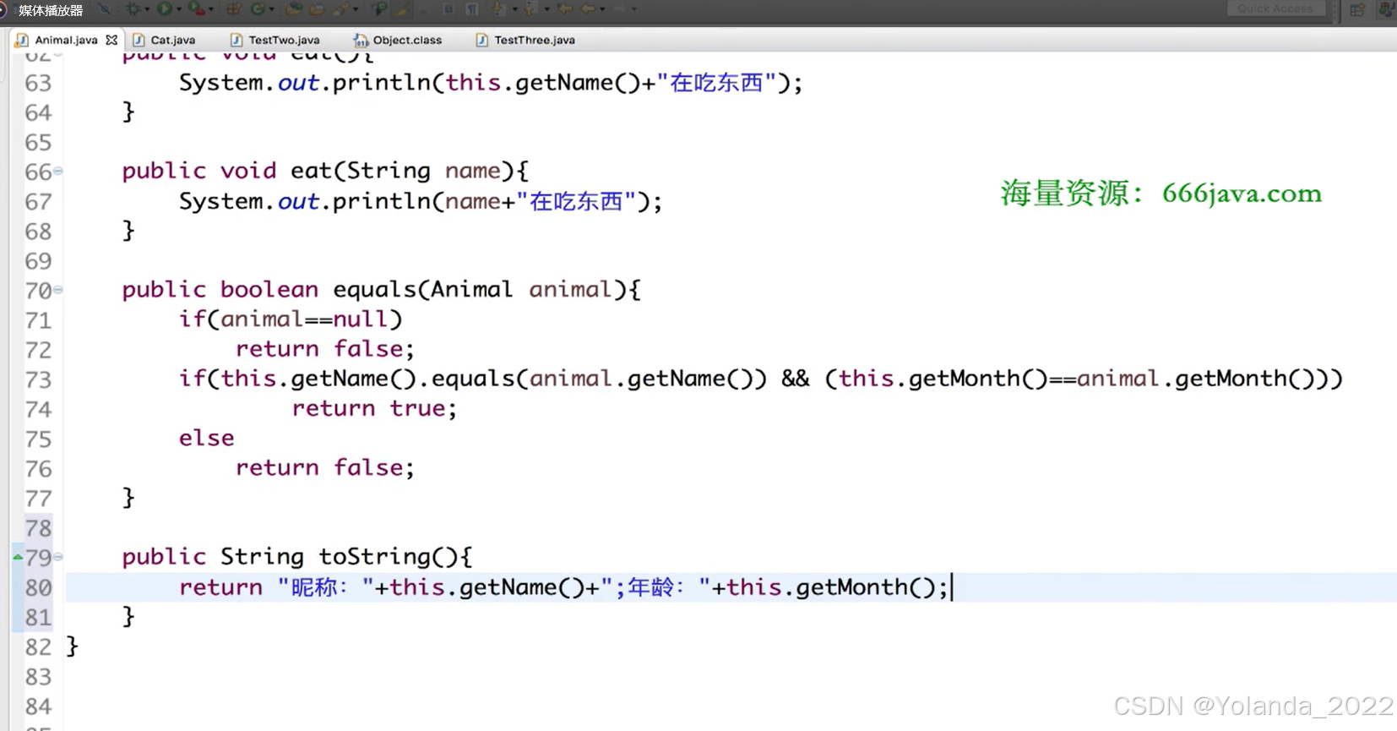The image size is (1397, 731).
Task: Click the Open Task folder icon
Action: click(x=317, y=9)
